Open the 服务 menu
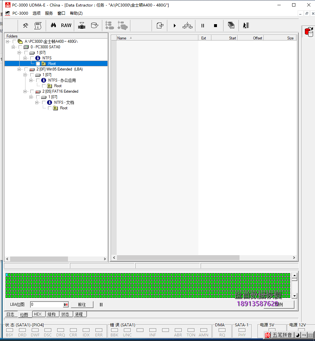The height and width of the screenshot is (341, 315). (49, 13)
